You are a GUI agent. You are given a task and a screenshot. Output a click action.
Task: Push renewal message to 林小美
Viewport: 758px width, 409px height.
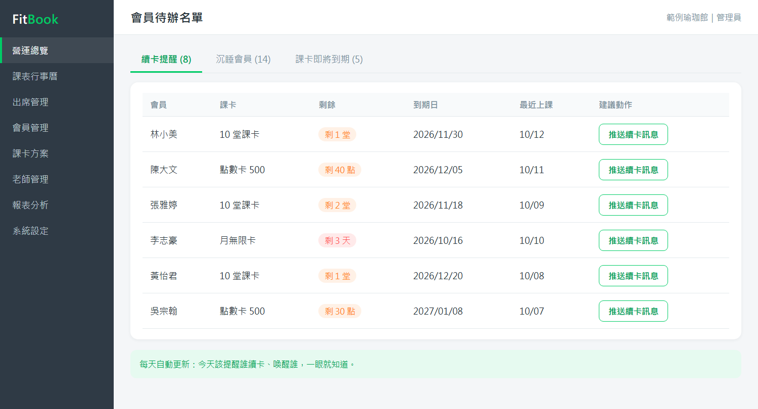click(x=633, y=134)
